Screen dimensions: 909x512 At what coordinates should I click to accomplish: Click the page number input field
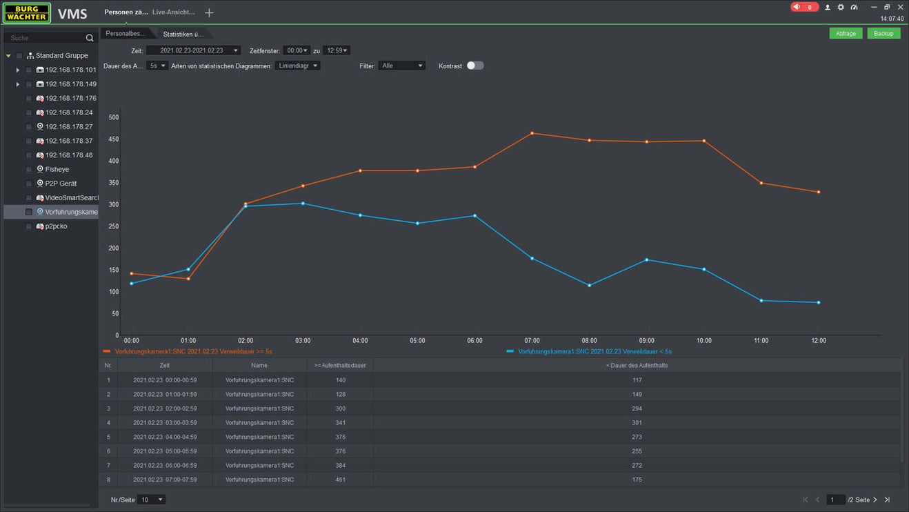pyautogui.click(x=835, y=500)
